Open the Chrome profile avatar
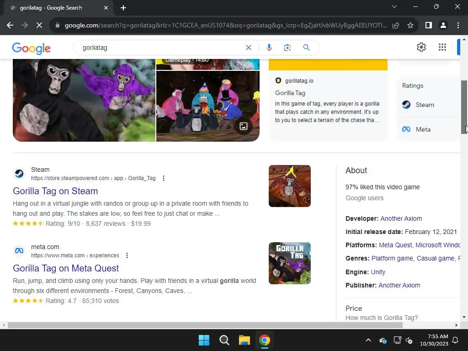Image resolution: width=468 pixels, height=351 pixels. 443,26
